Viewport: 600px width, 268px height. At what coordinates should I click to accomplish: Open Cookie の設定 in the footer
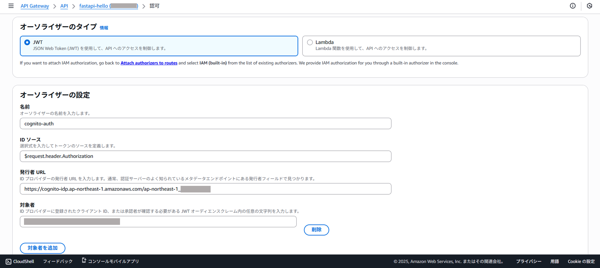click(x=581, y=261)
